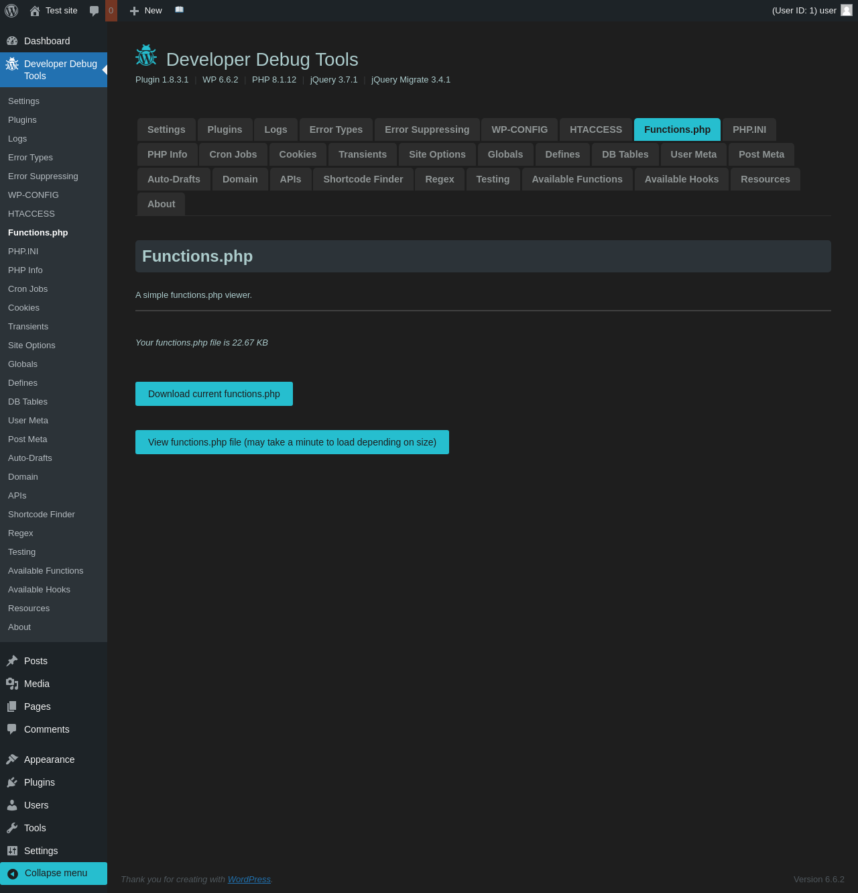The width and height of the screenshot is (858, 893).
Task: Download current functions.php file
Action: click(214, 394)
